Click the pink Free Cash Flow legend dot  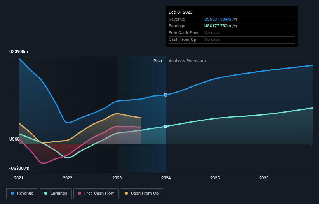pyautogui.click(x=80, y=193)
